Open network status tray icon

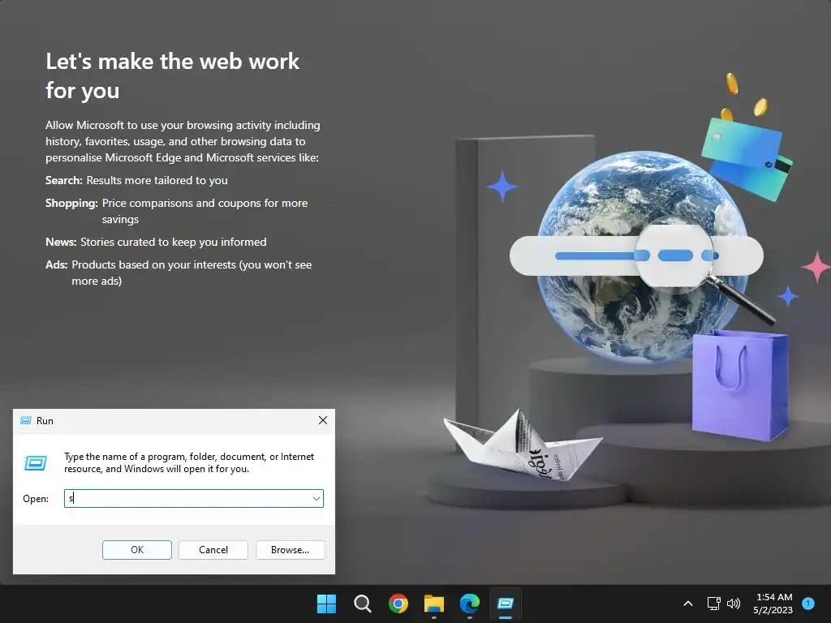pos(714,604)
